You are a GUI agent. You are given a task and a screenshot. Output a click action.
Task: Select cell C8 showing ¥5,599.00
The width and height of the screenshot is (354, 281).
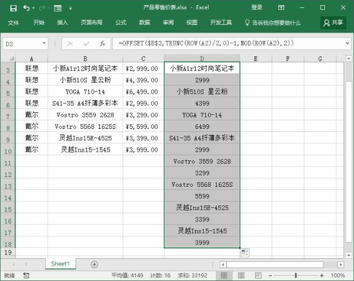(x=143, y=126)
